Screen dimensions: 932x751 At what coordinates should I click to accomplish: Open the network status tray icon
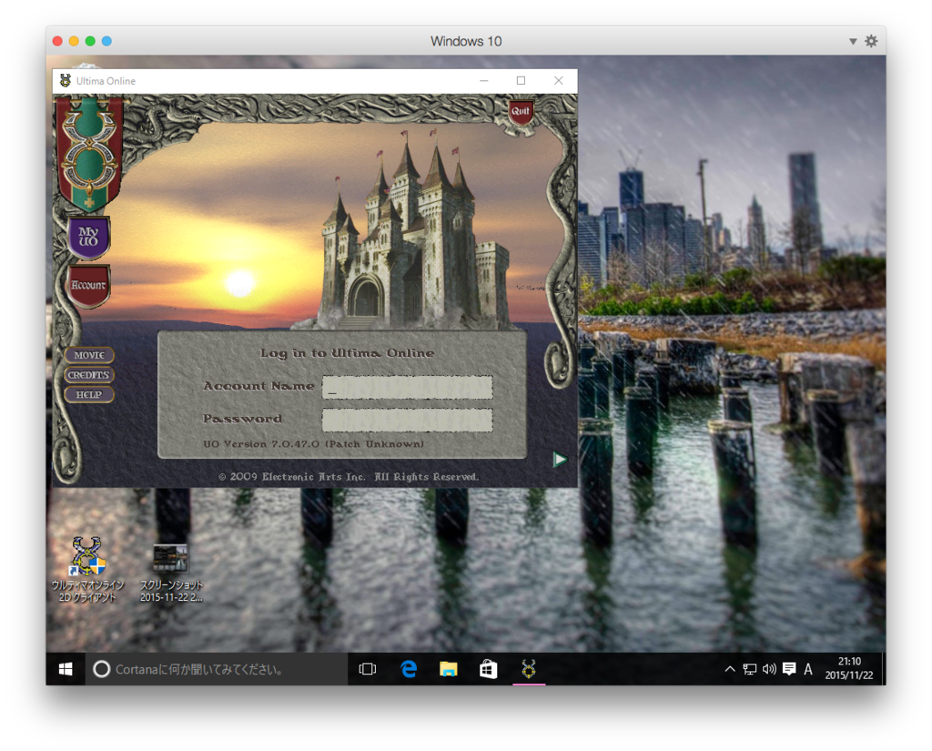pos(750,670)
